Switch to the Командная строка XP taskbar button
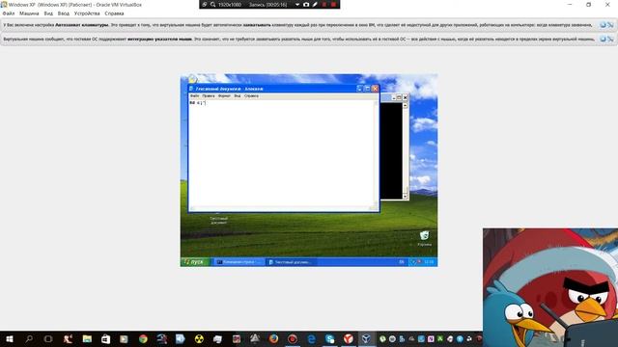 239,262
